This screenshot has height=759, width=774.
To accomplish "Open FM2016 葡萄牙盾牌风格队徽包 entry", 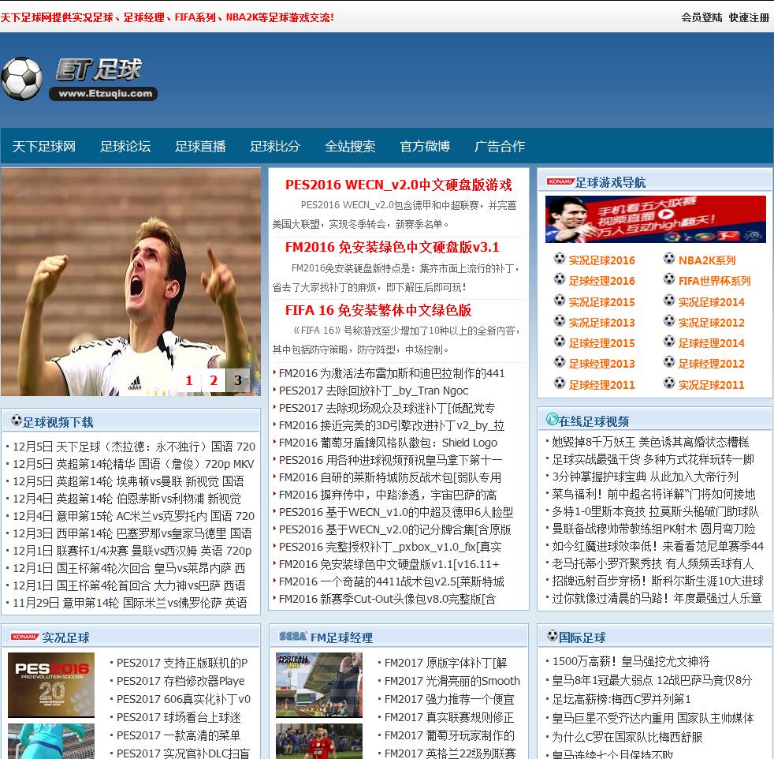I will coord(388,443).
